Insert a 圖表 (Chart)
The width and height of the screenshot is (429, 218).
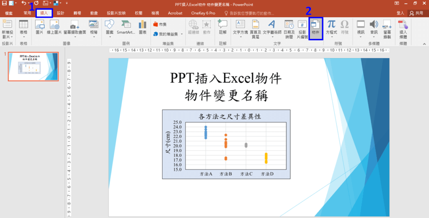tap(142, 27)
